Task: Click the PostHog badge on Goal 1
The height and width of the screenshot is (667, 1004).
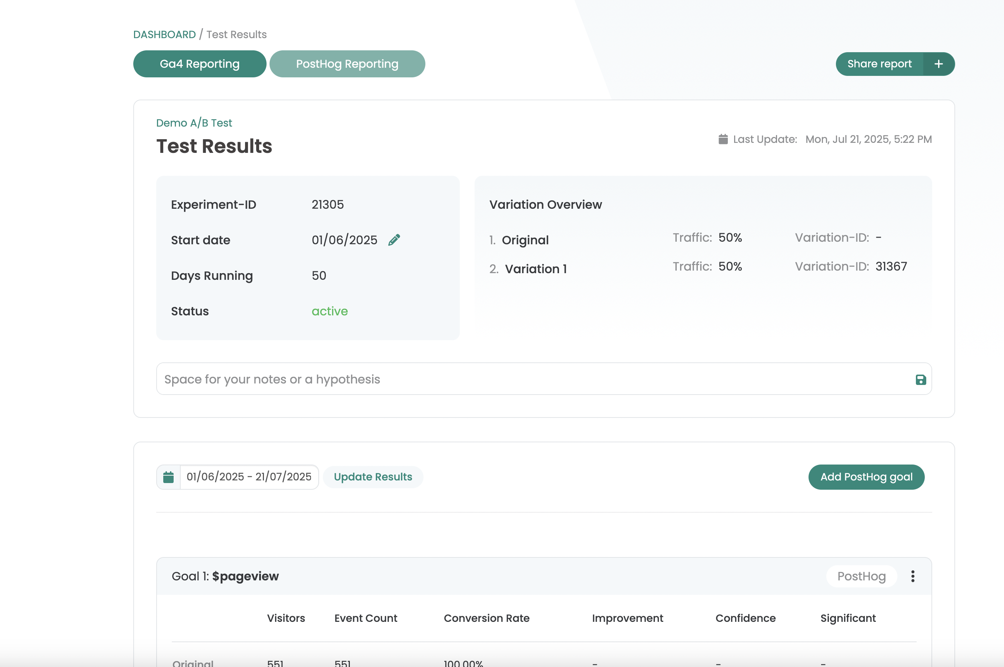Action: [x=861, y=576]
